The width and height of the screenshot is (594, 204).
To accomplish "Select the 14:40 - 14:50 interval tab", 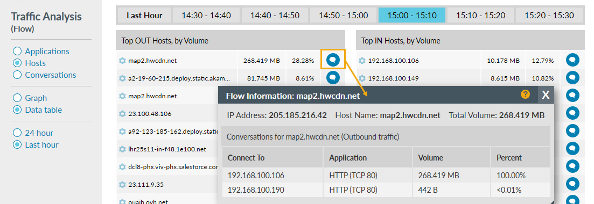I will click(x=275, y=16).
